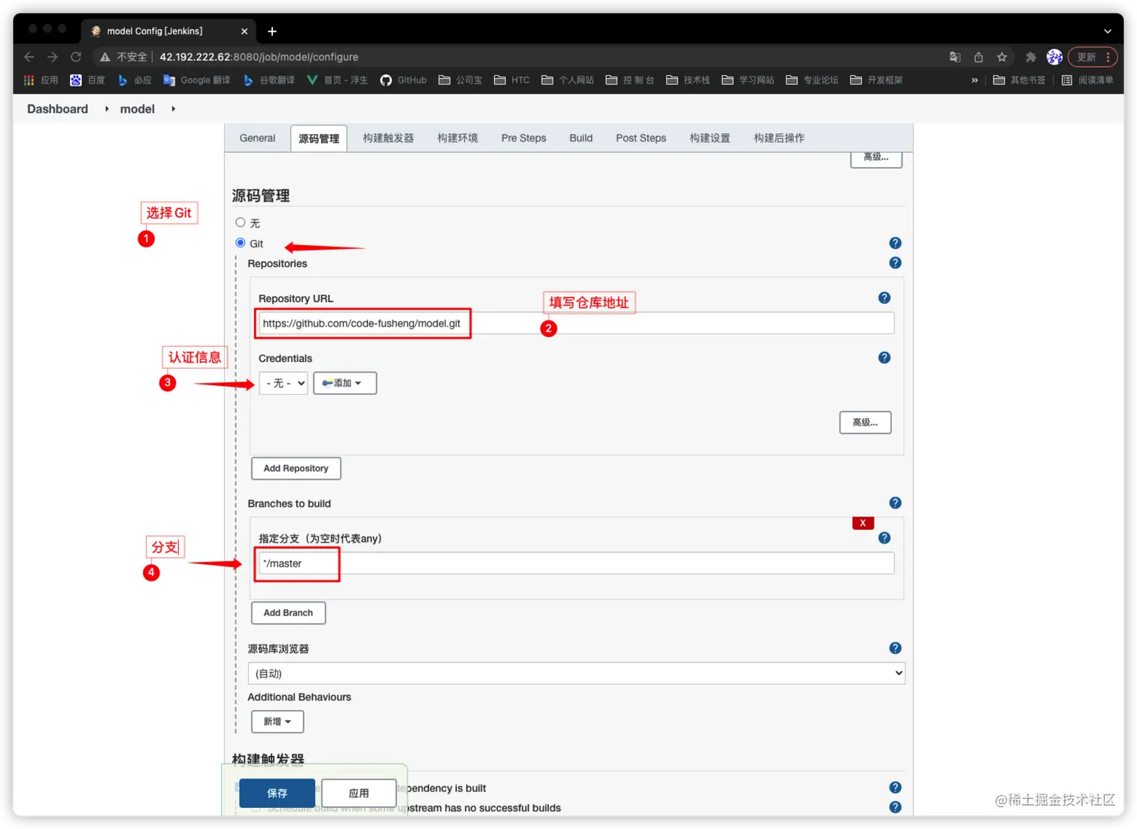1137x829 pixels.
Task: Open the 学习网站 bookmark folder
Action: point(747,80)
